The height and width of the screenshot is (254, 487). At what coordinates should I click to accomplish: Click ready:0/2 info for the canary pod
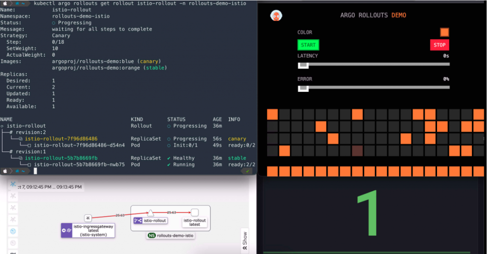click(242, 146)
